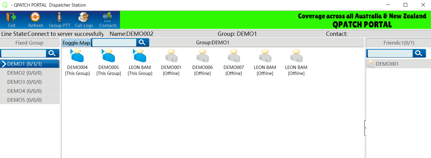Click search icon in Fixed Group panel

pos(52,53)
